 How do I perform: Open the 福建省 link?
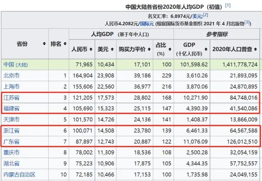tap(12, 108)
